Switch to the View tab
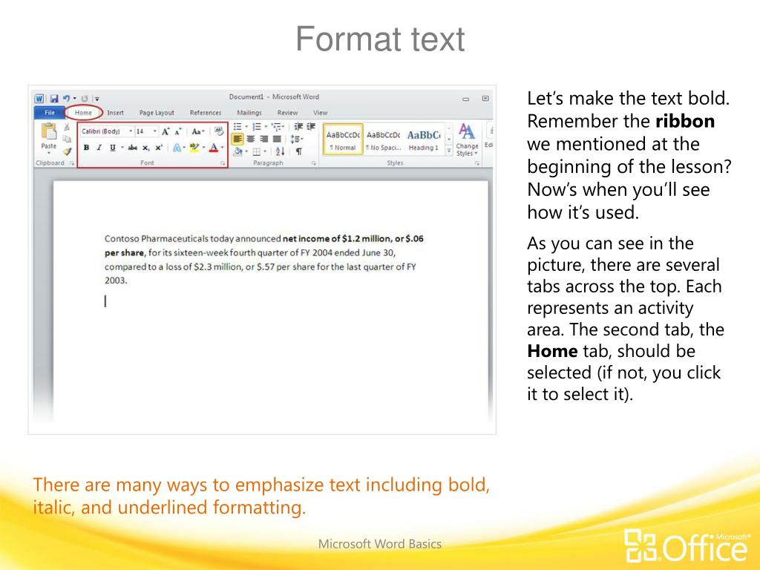Screen dimensions: 760x570 (x=321, y=113)
